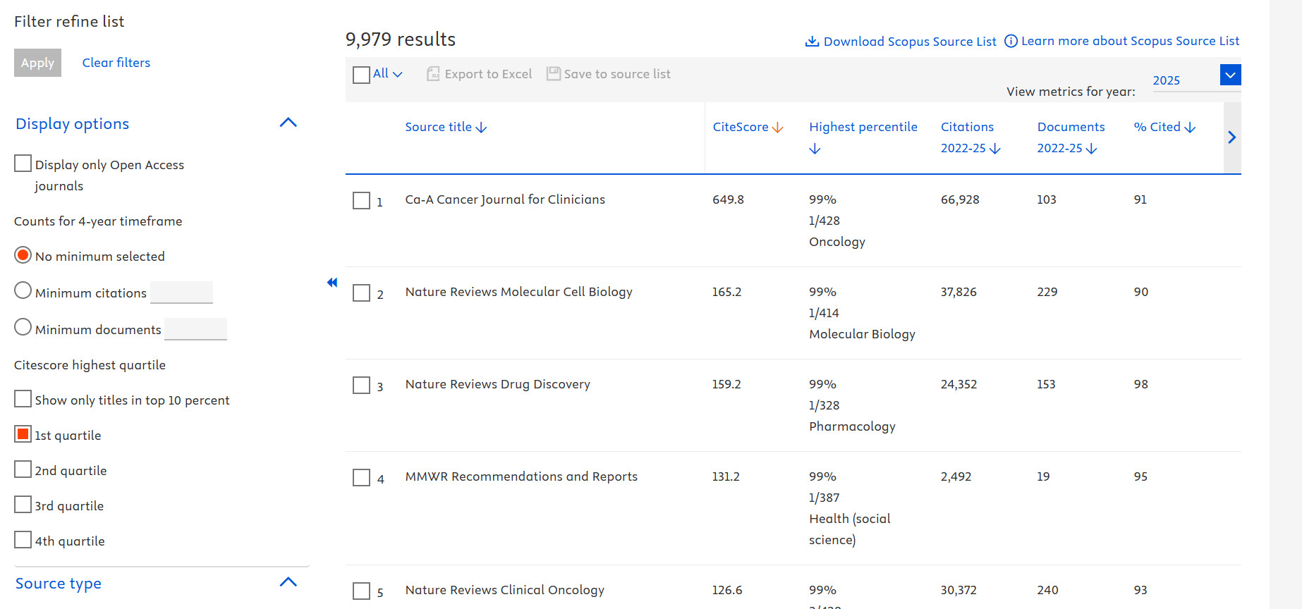Click Export to Excel label
The image size is (1302, 609).
(x=488, y=74)
